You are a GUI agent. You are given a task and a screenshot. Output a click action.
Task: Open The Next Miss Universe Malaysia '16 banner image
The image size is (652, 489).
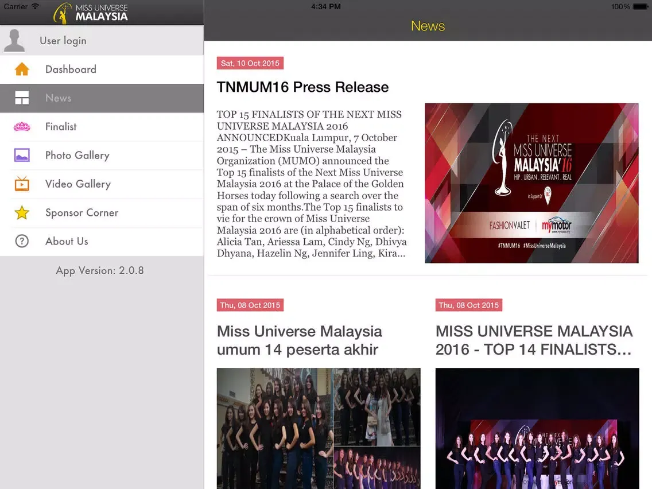[531, 183]
